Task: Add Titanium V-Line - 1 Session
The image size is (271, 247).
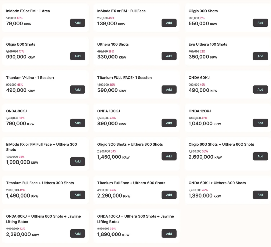Action: point(78,89)
